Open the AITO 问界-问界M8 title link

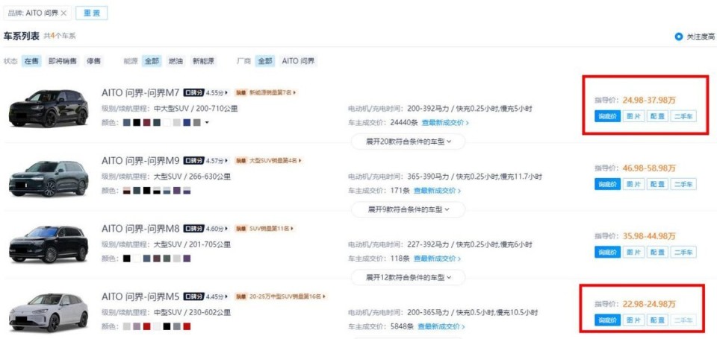coord(140,228)
